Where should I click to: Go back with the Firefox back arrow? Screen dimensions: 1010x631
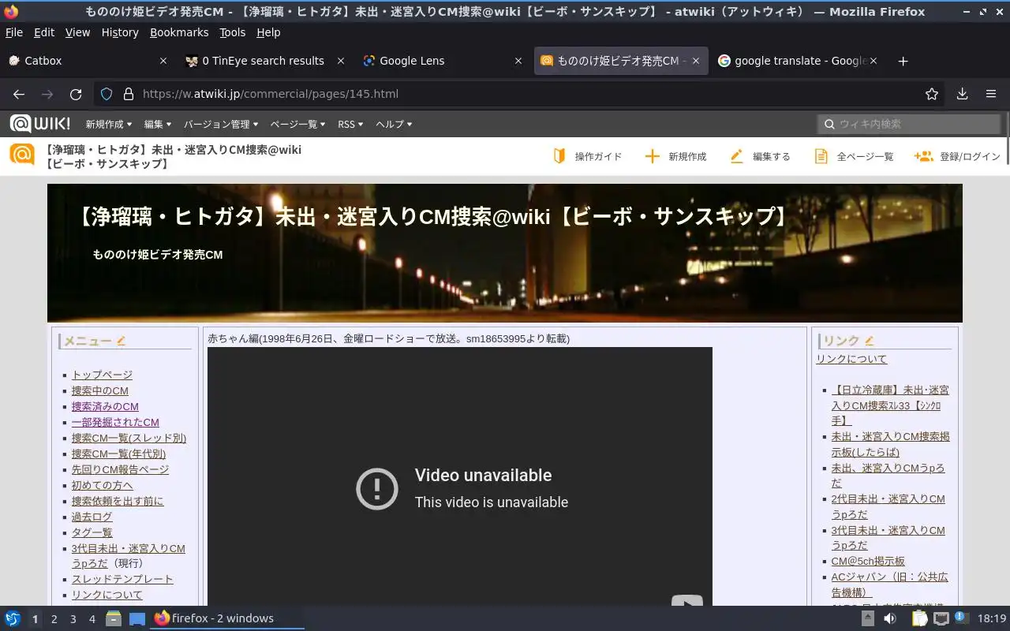(x=19, y=94)
